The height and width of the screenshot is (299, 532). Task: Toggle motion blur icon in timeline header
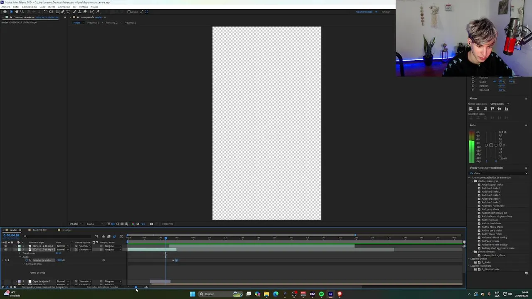tap(114, 237)
